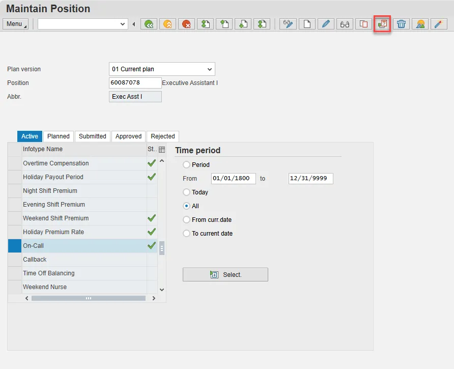Click the Copy infotype icon
This screenshot has height=369, width=454.
(x=363, y=24)
